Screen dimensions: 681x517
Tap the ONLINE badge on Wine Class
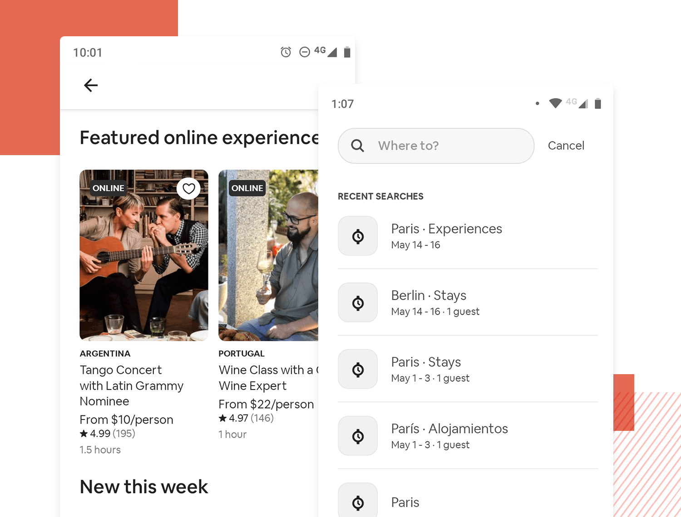[x=247, y=188]
